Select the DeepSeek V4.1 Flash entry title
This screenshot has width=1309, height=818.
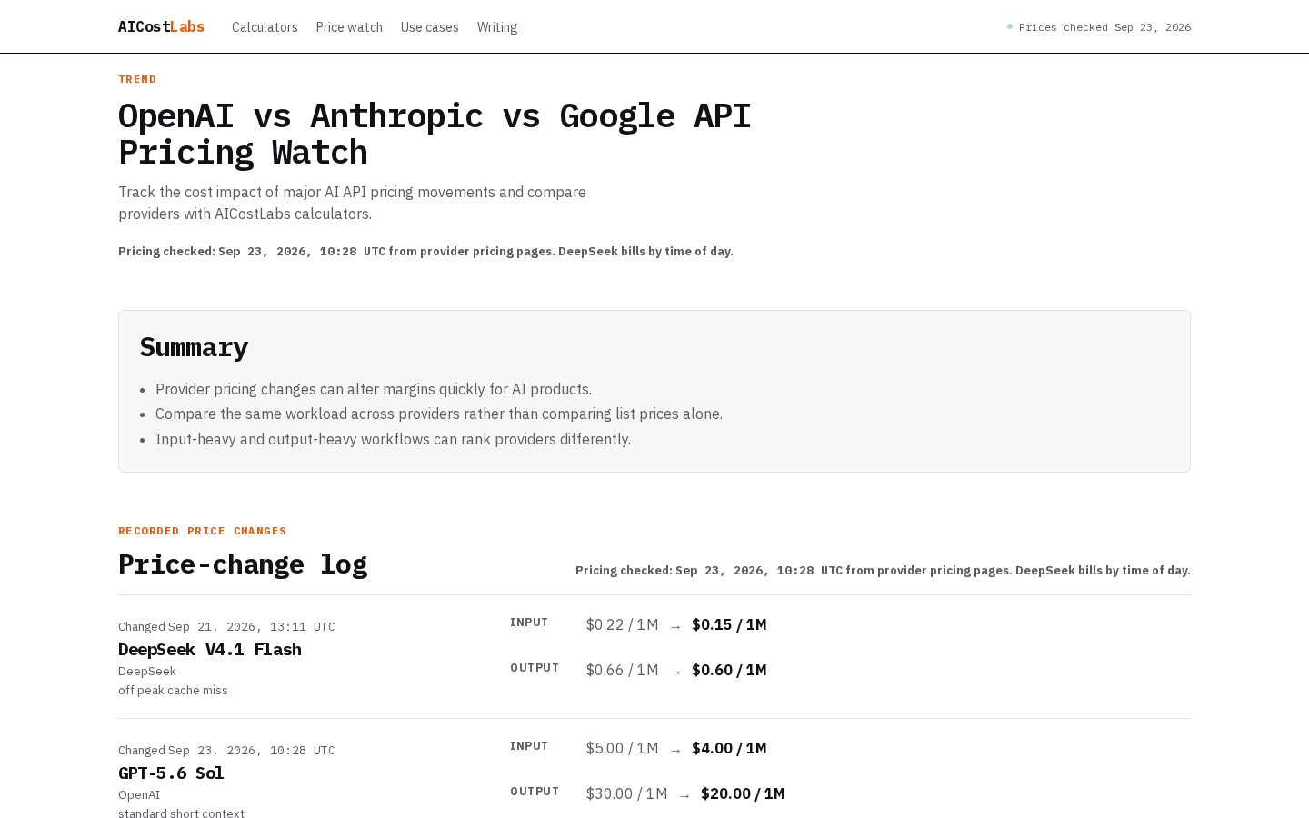(210, 649)
